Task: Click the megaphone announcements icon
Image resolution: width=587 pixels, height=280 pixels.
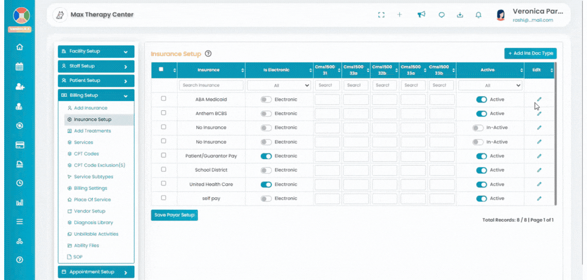Action: [421, 15]
